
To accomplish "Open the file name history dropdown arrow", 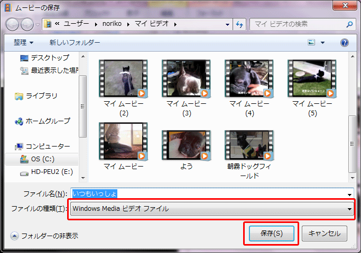I will pos(349,194).
